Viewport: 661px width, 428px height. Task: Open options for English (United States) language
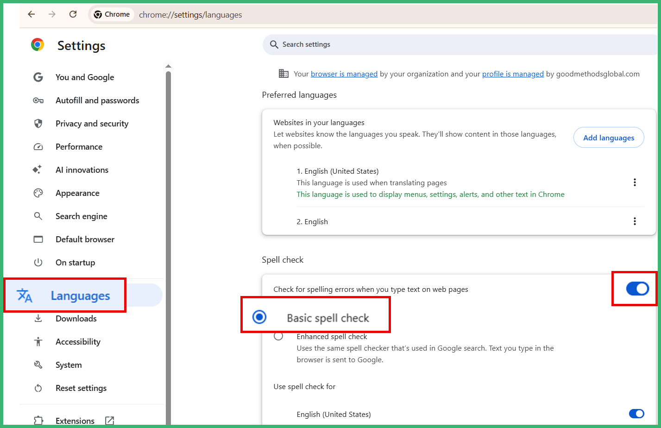coord(635,183)
